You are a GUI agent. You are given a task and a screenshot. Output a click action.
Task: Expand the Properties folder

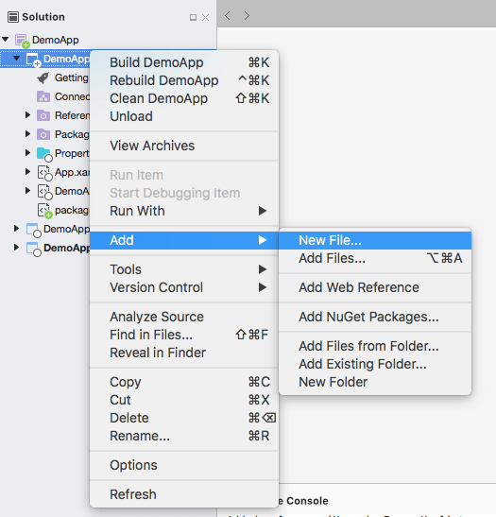coord(27,153)
